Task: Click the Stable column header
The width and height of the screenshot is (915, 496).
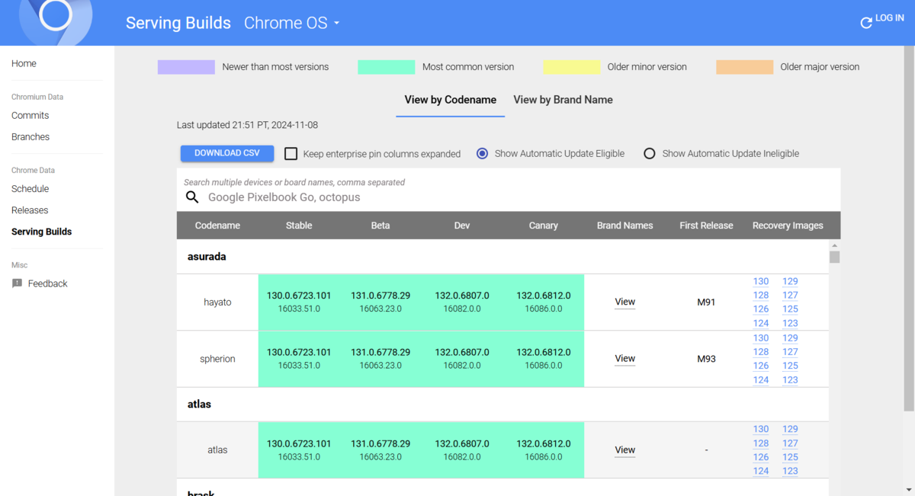Action: [x=299, y=226]
